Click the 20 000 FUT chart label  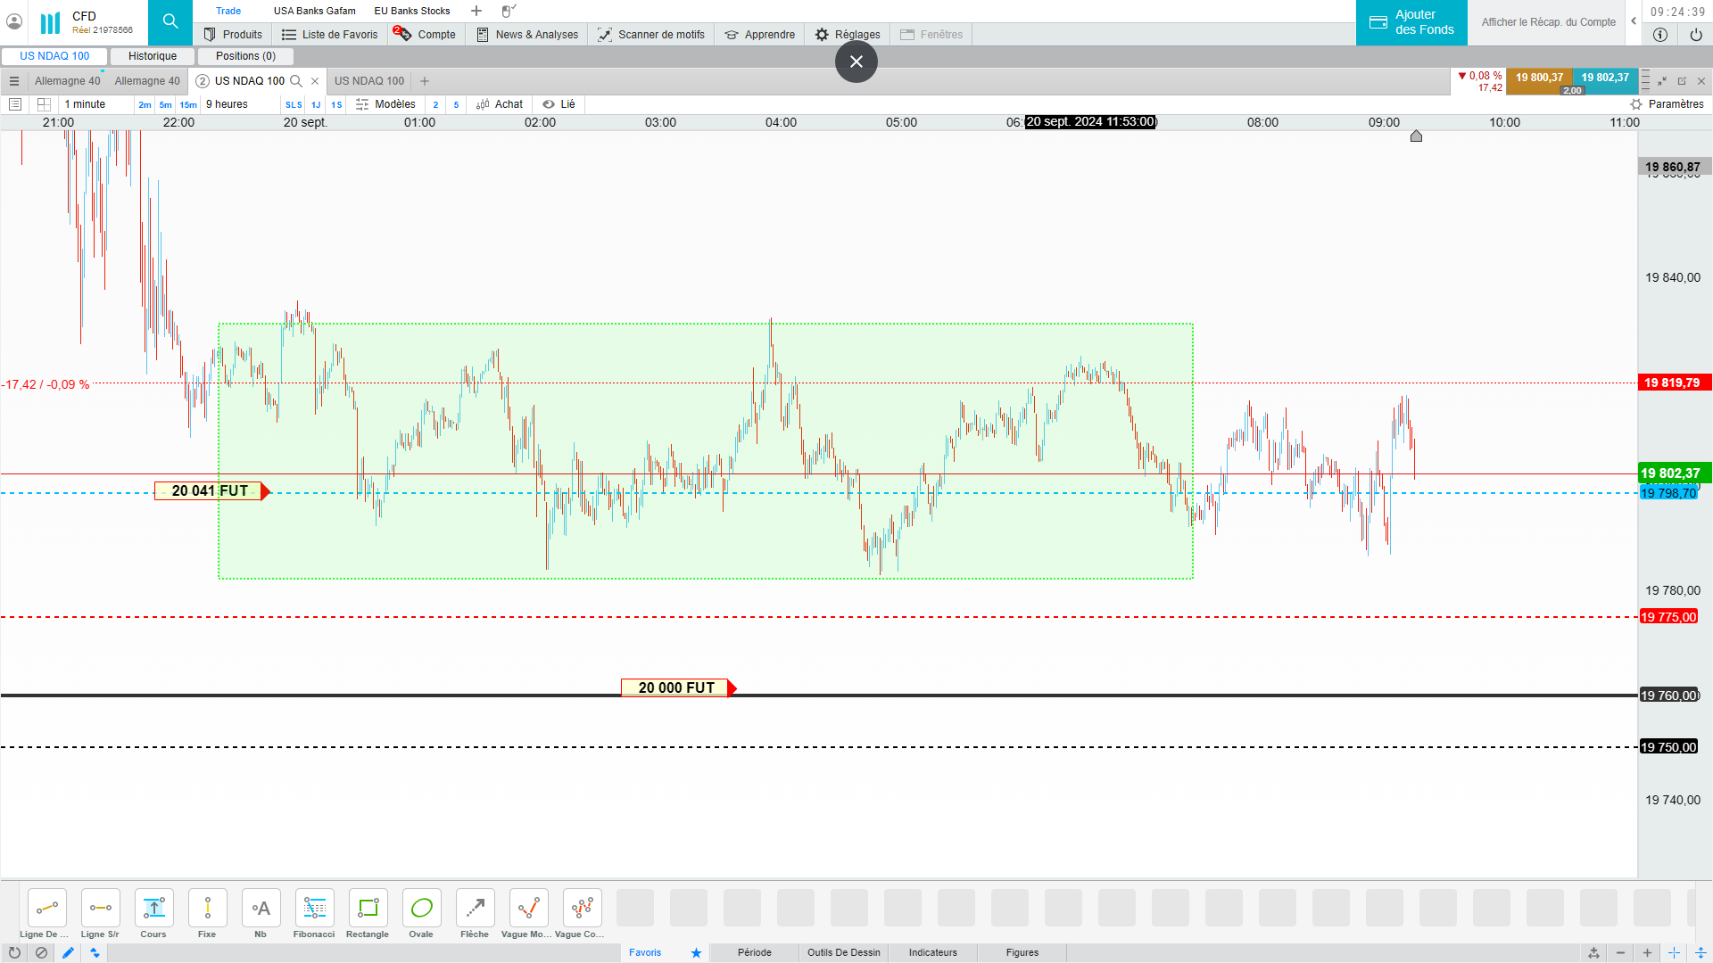point(675,687)
